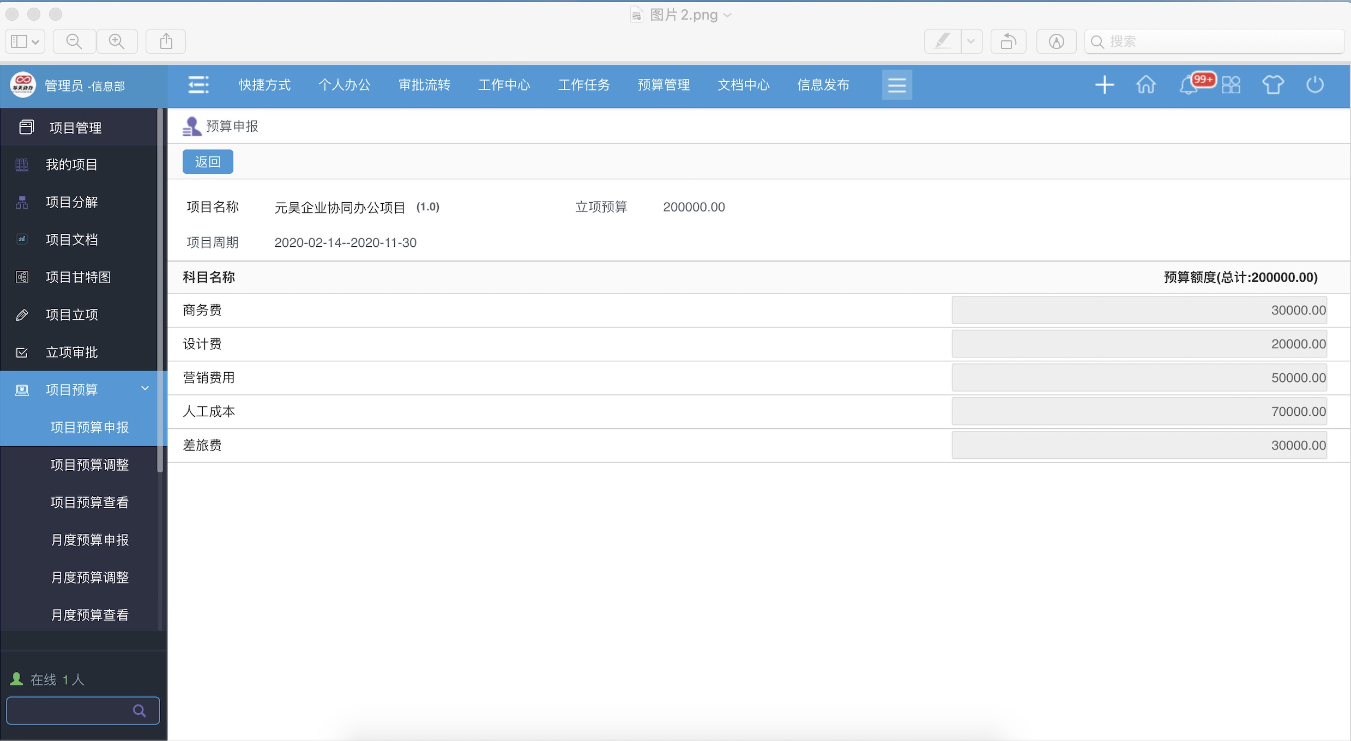Click the 项目立项 pencil icon
This screenshot has height=741, width=1351.
pyautogui.click(x=22, y=314)
